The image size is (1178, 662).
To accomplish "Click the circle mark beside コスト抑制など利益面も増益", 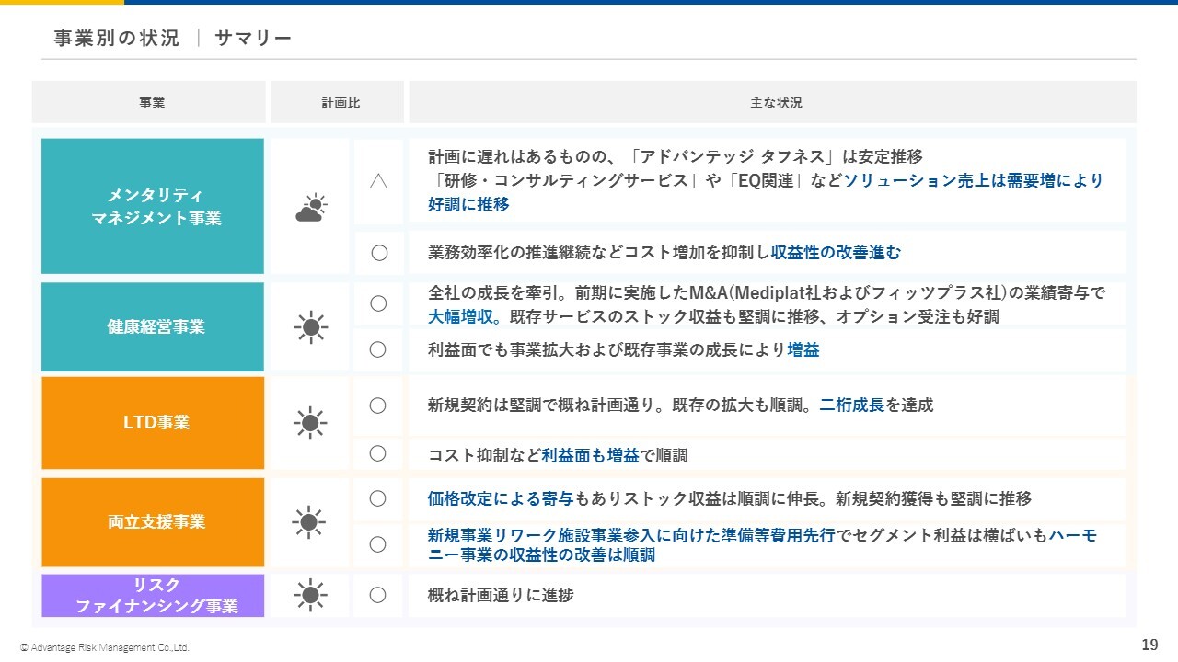I will (378, 453).
